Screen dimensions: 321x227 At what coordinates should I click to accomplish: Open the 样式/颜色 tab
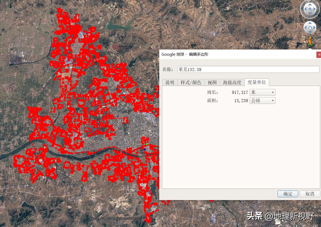(x=191, y=82)
